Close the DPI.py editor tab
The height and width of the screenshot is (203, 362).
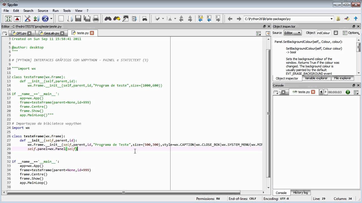29,33
